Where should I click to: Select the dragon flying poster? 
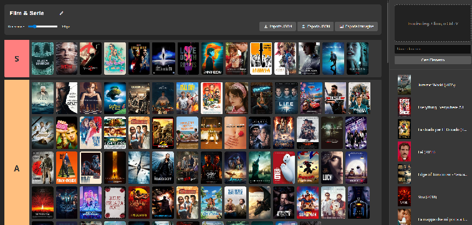(x=259, y=203)
